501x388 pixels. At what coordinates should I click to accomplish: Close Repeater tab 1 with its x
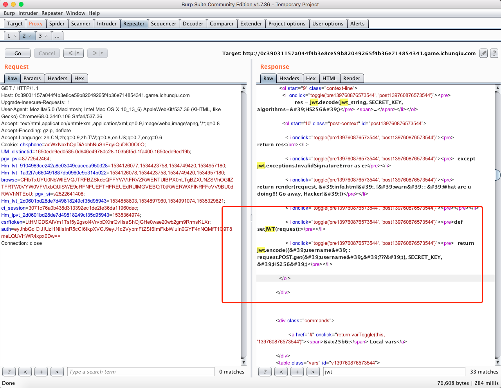pyautogui.click(x=15, y=36)
